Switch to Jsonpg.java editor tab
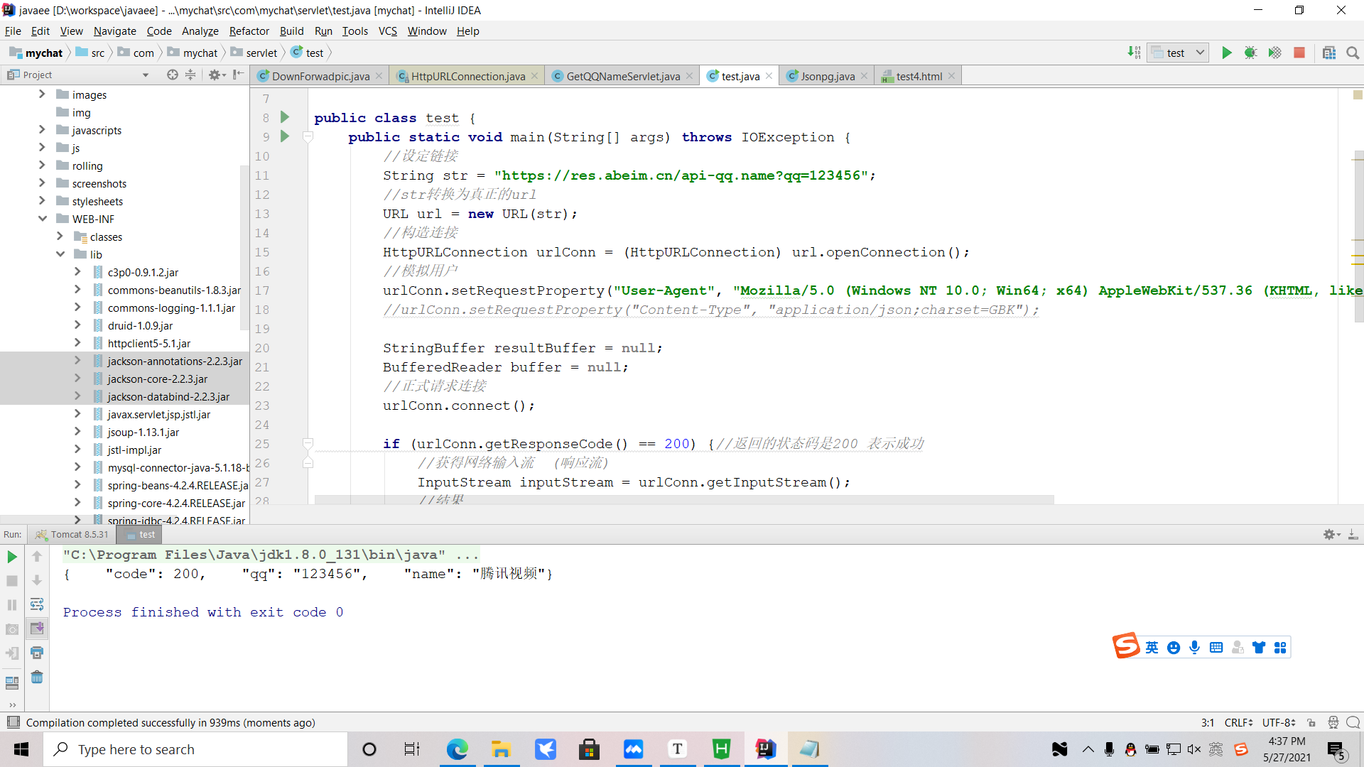This screenshot has width=1364, height=767. click(828, 76)
